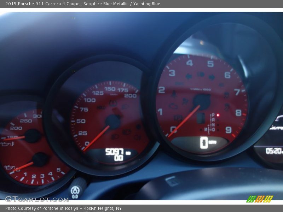Screen dimensions: 283x212
Task: Click the 8 on the tachometer
Action: [238, 113]
